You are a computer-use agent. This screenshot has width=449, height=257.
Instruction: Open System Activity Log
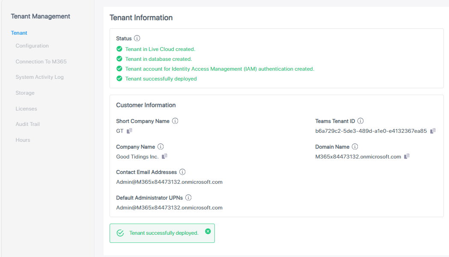pyautogui.click(x=39, y=77)
